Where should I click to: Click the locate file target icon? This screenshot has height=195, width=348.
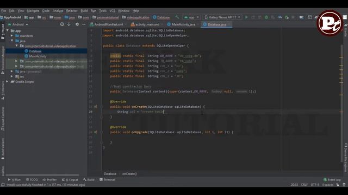(x=62, y=24)
